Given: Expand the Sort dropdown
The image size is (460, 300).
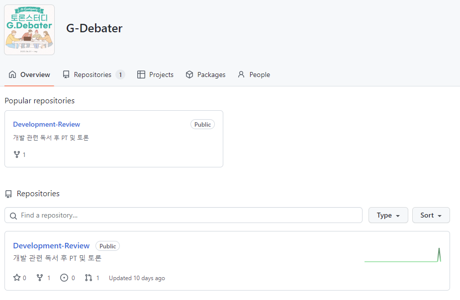Looking at the screenshot, I should 431,216.
